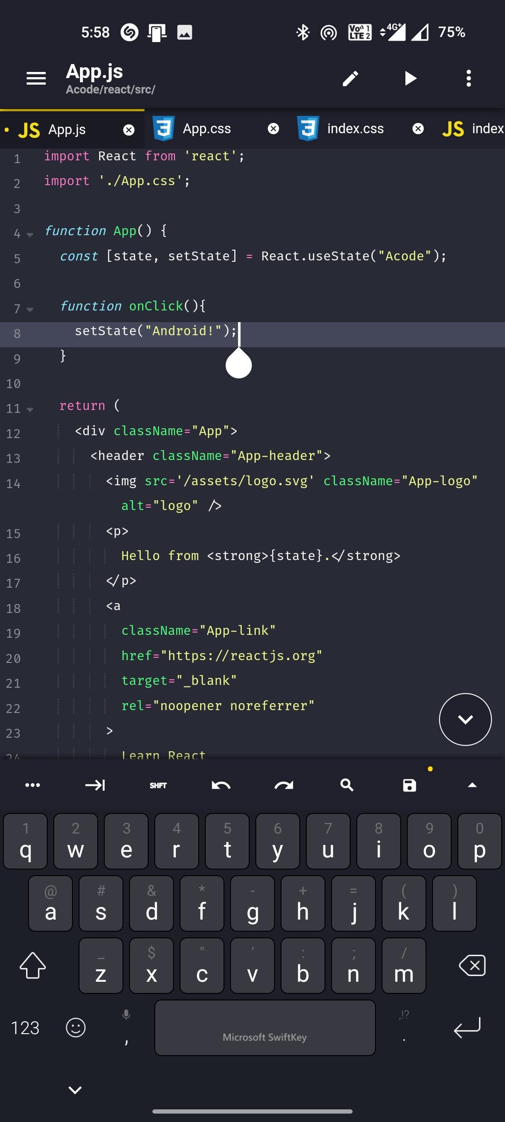The height and width of the screenshot is (1122, 505).
Task: Open search in the quick toolbar
Action: click(346, 785)
